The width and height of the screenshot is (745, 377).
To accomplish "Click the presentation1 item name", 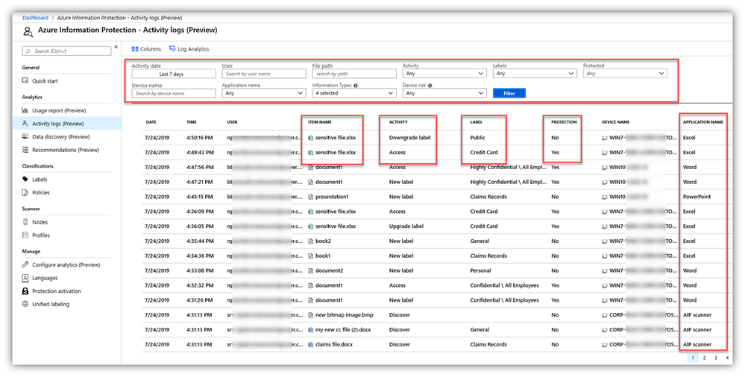I will (x=332, y=197).
